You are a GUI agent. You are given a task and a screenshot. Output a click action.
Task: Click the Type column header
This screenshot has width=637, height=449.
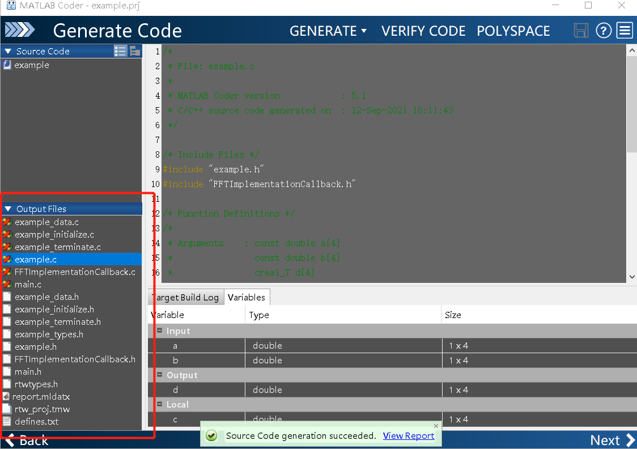coord(343,315)
